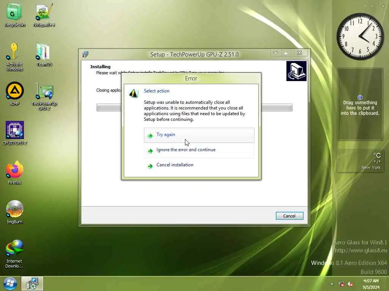The height and width of the screenshot is (291, 389).
Task: Open the taskbar clock showing 4:07 AM
Action: 371,284
